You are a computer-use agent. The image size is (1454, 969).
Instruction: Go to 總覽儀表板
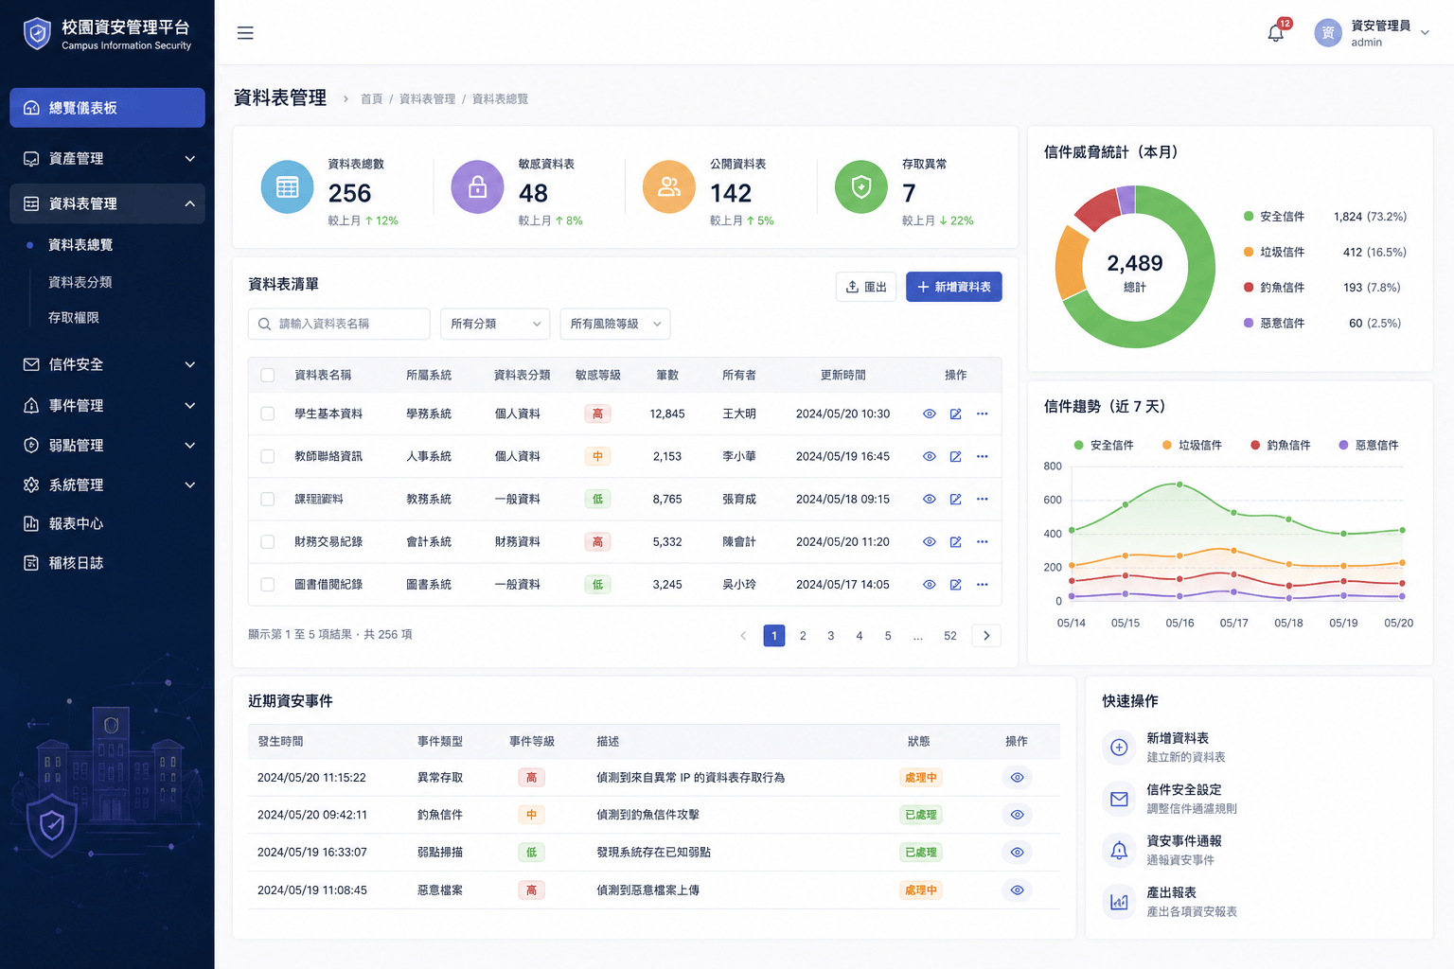click(107, 108)
